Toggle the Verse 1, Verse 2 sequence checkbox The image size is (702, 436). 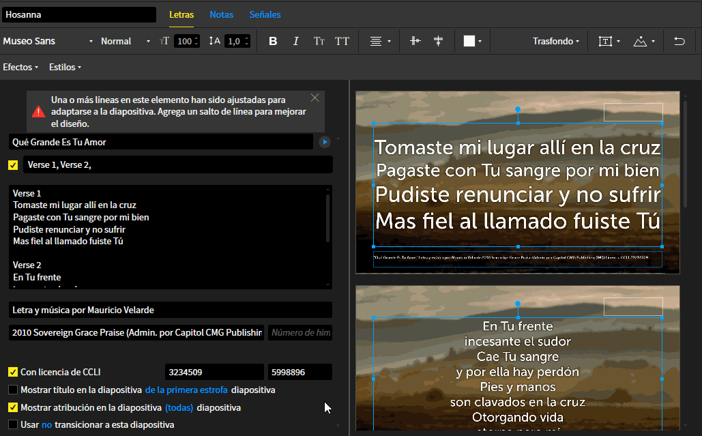(13, 165)
